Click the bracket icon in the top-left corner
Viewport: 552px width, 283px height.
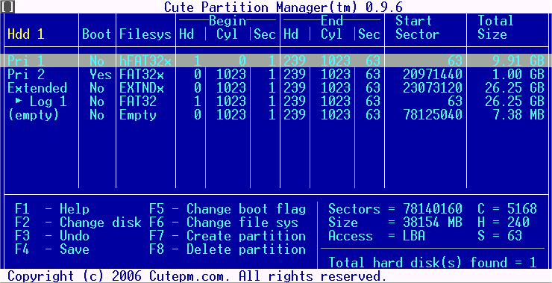coord(7,7)
